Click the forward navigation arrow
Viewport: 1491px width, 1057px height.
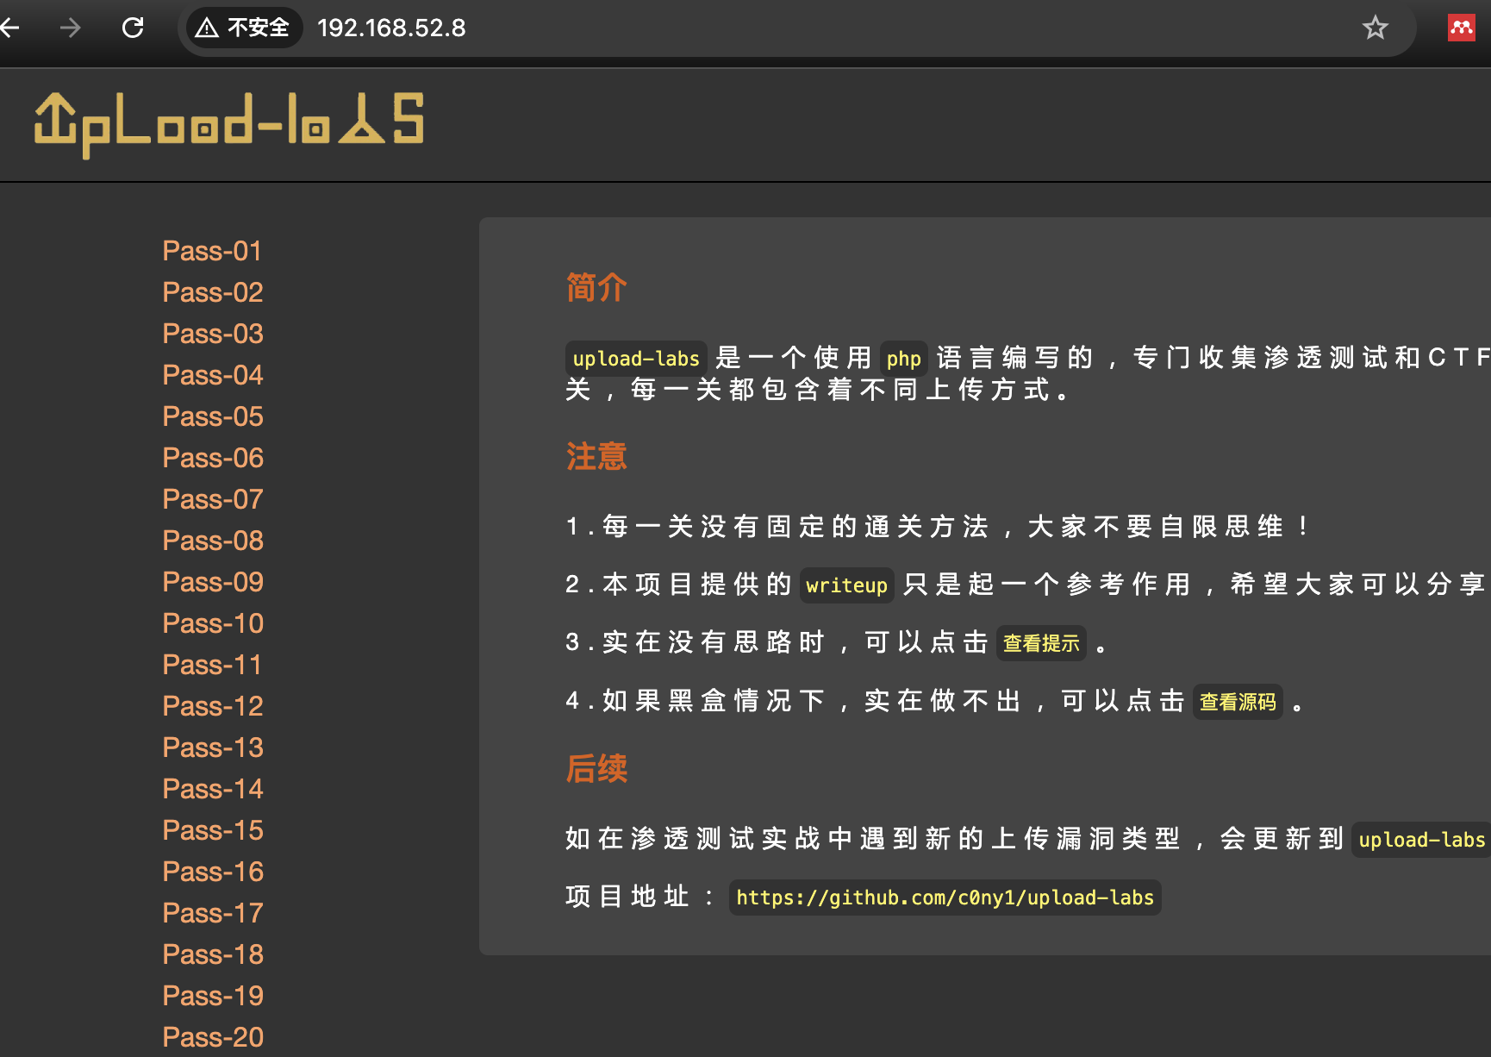coord(70,28)
